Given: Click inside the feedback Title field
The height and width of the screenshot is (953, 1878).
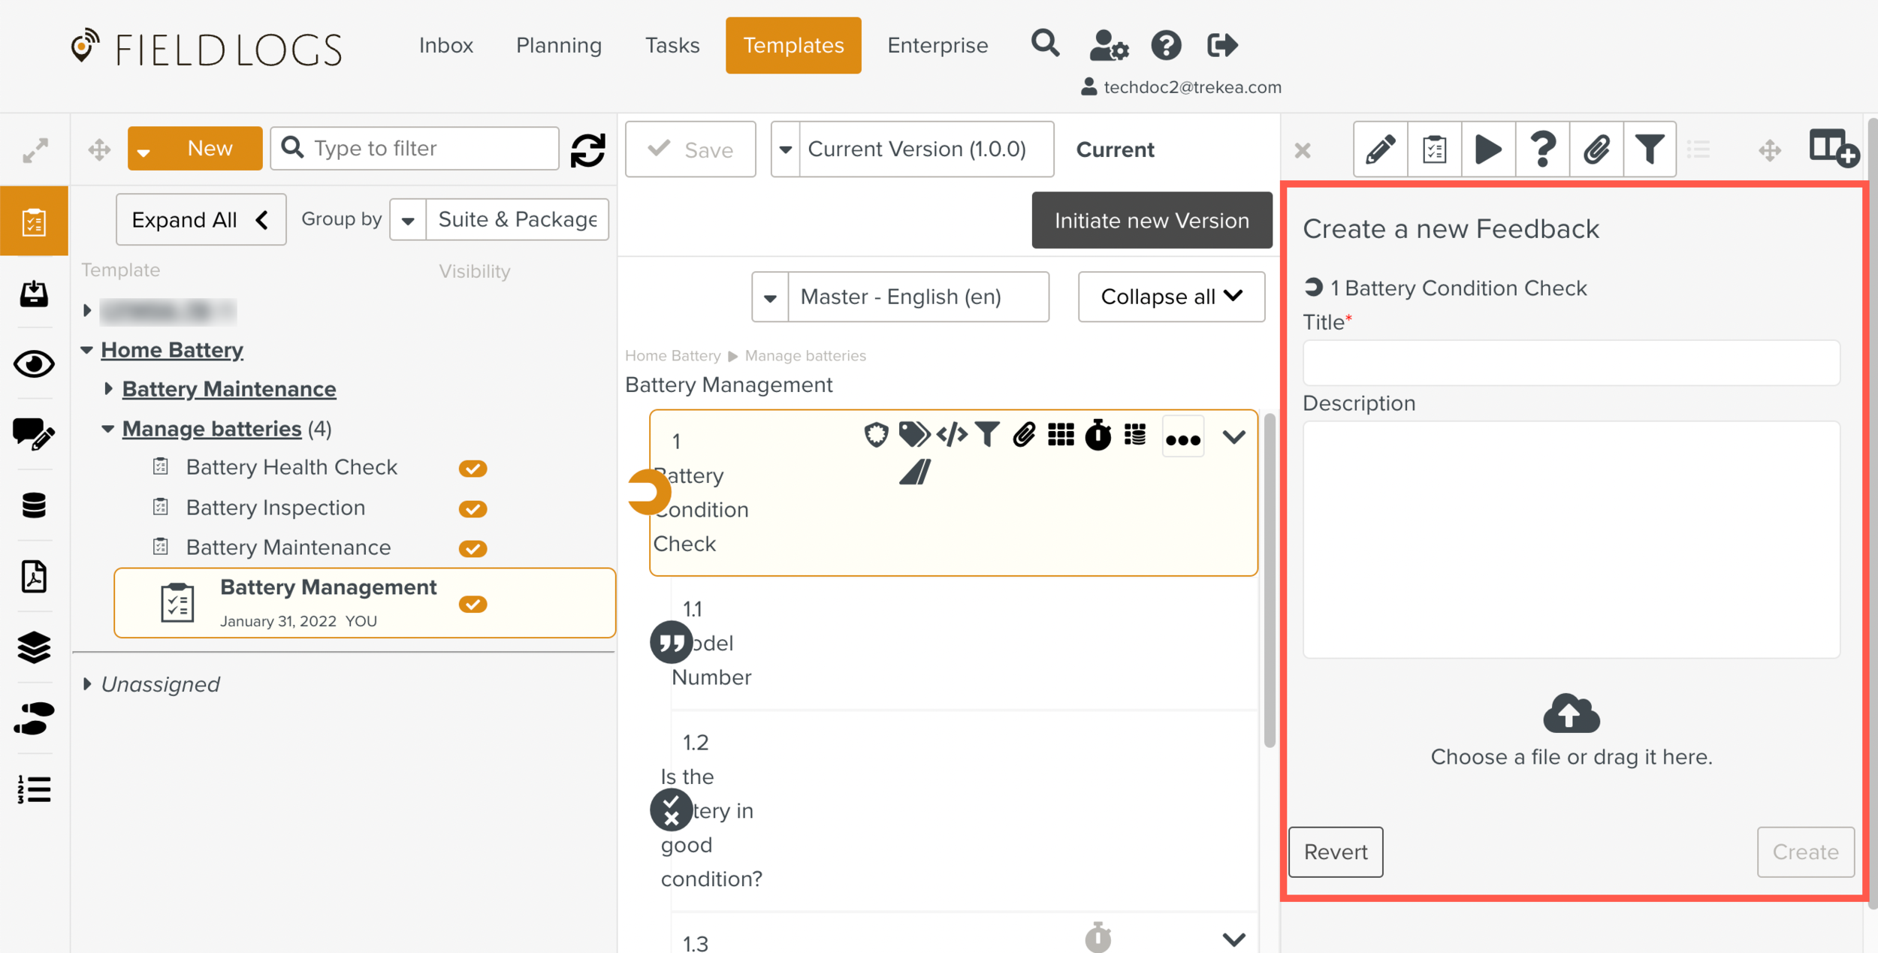Looking at the screenshot, I should [1570, 363].
